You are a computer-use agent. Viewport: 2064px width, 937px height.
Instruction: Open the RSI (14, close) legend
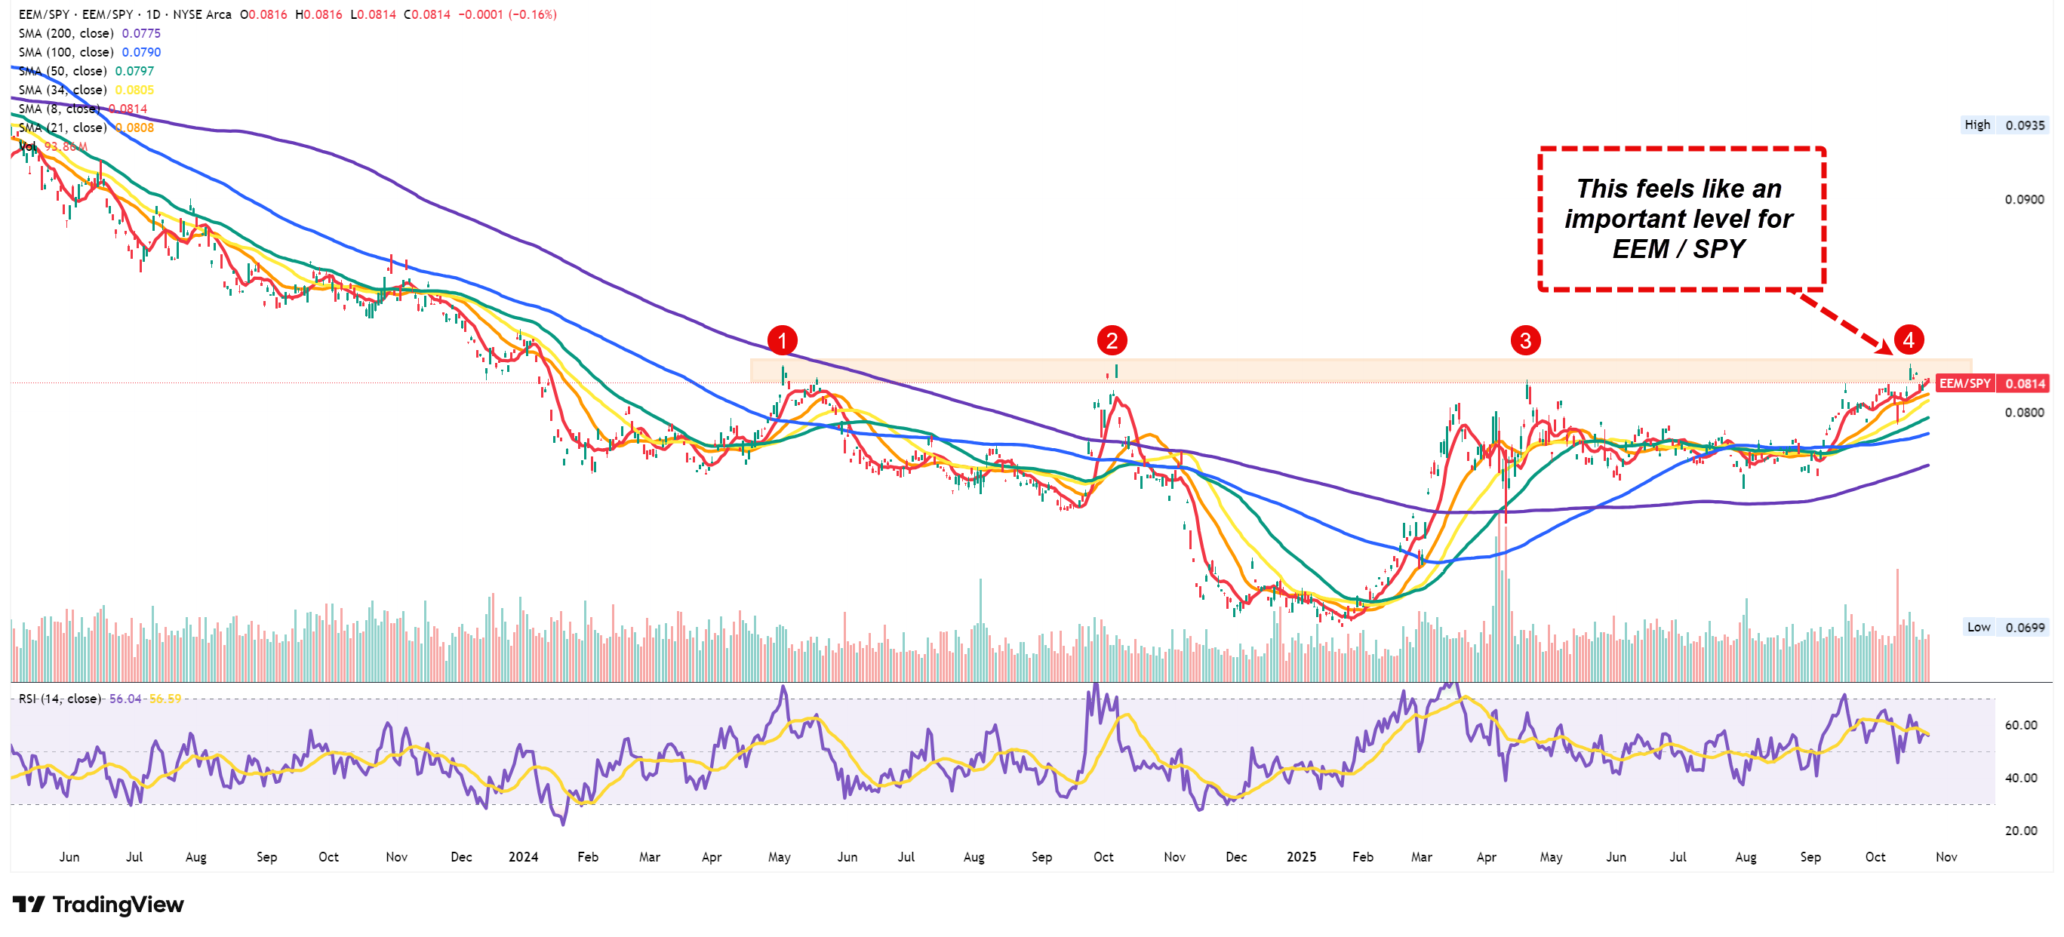(60, 699)
